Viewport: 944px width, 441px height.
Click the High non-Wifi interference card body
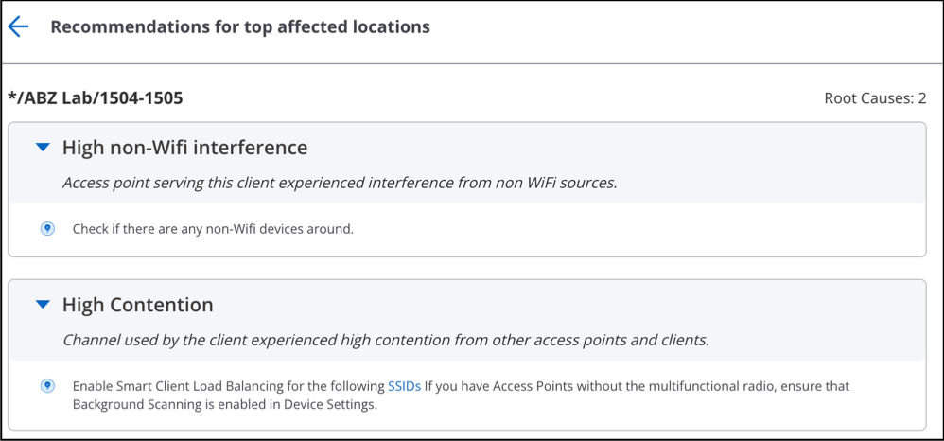pyautogui.click(x=466, y=230)
